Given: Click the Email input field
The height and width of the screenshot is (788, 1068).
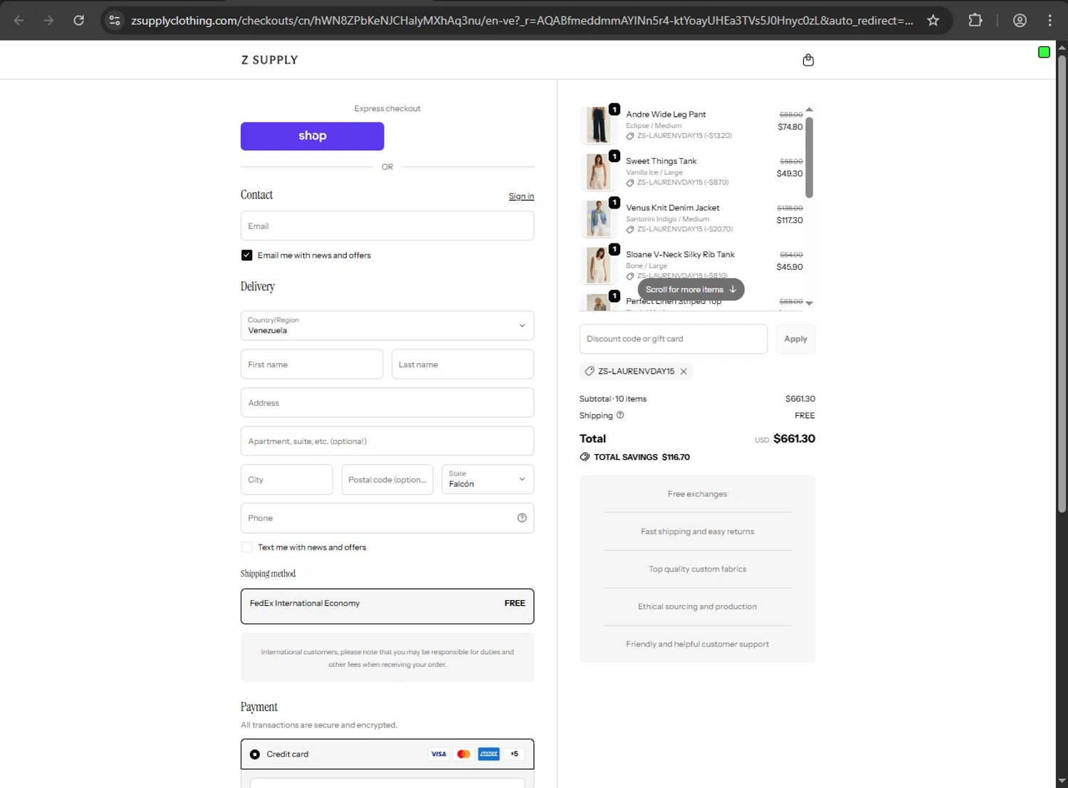Looking at the screenshot, I should (x=387, y=226).
